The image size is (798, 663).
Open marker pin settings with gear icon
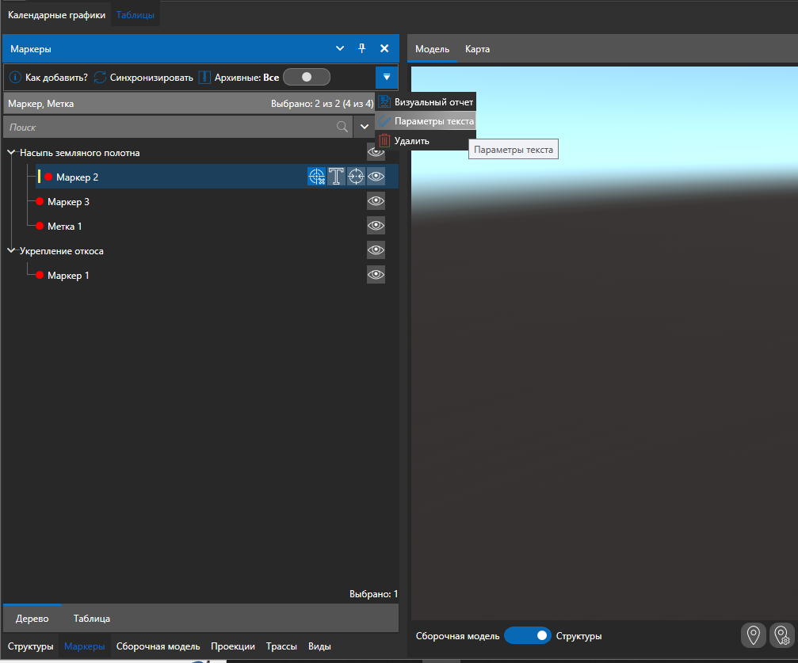tap(781, 635)
